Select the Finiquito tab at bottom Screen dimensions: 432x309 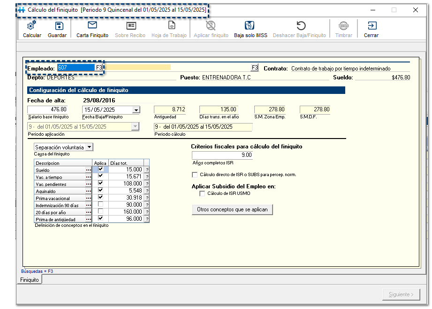tap(29, 280)
